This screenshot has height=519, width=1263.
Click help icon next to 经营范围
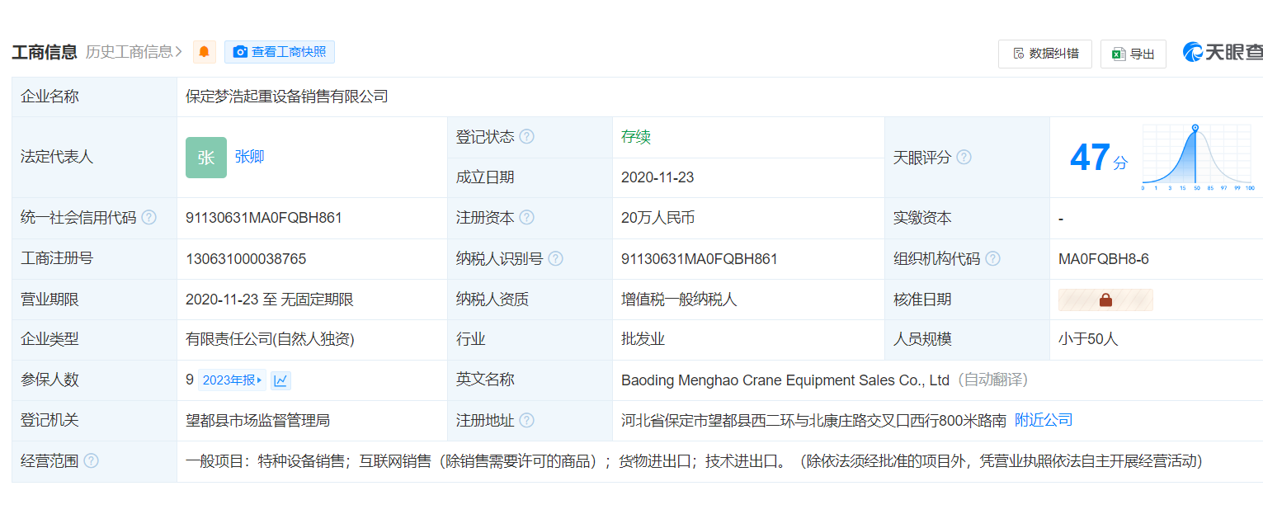click(91, 461)
